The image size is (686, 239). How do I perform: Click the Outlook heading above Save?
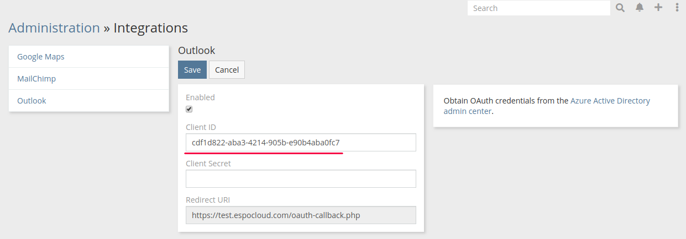[x=196, y=51]
